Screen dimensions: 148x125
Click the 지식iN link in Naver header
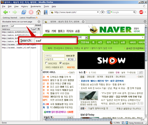click(x=70, y=31)
